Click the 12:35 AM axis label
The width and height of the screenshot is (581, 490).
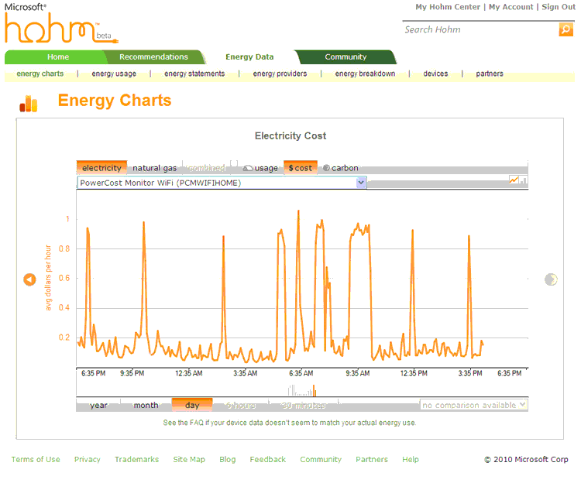click(188, 373)
